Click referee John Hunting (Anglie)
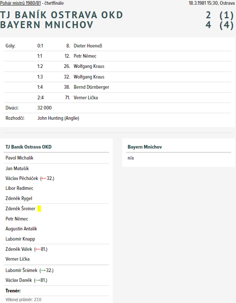 58,118
